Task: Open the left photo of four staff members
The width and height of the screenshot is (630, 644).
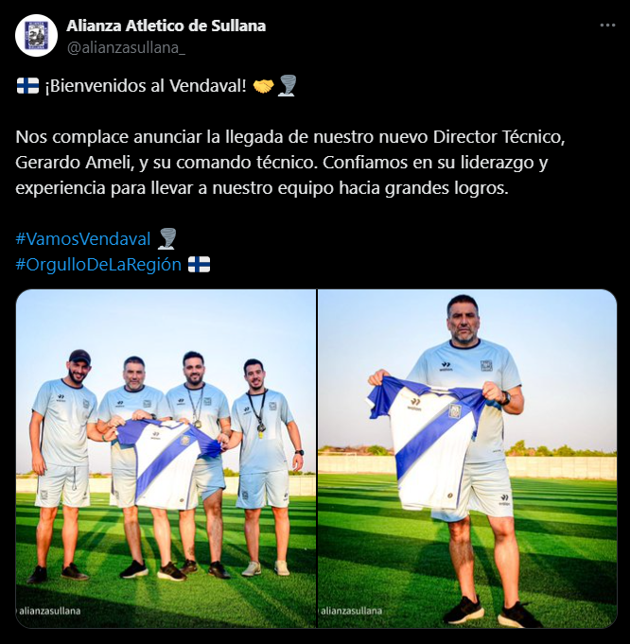Action: [166, 459]
